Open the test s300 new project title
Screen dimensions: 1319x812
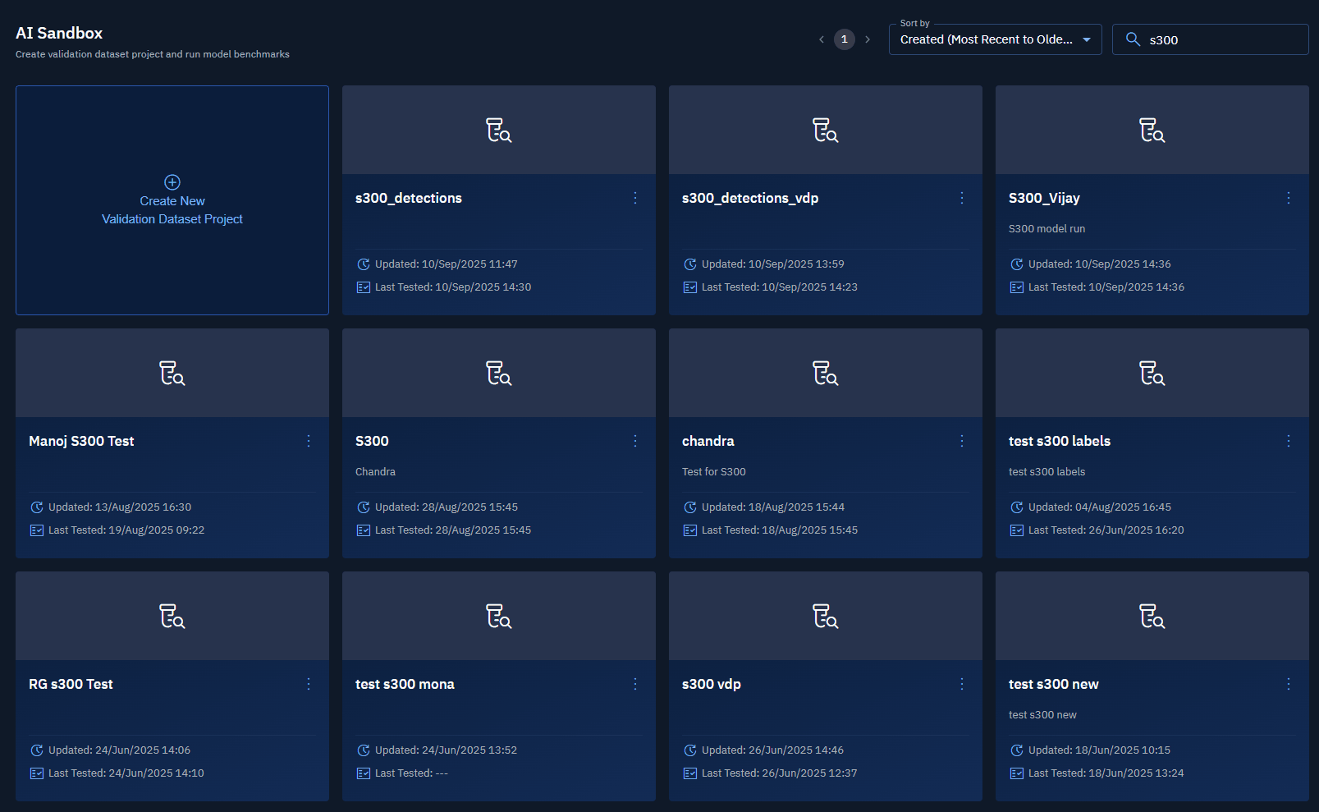pos(1053,684)
